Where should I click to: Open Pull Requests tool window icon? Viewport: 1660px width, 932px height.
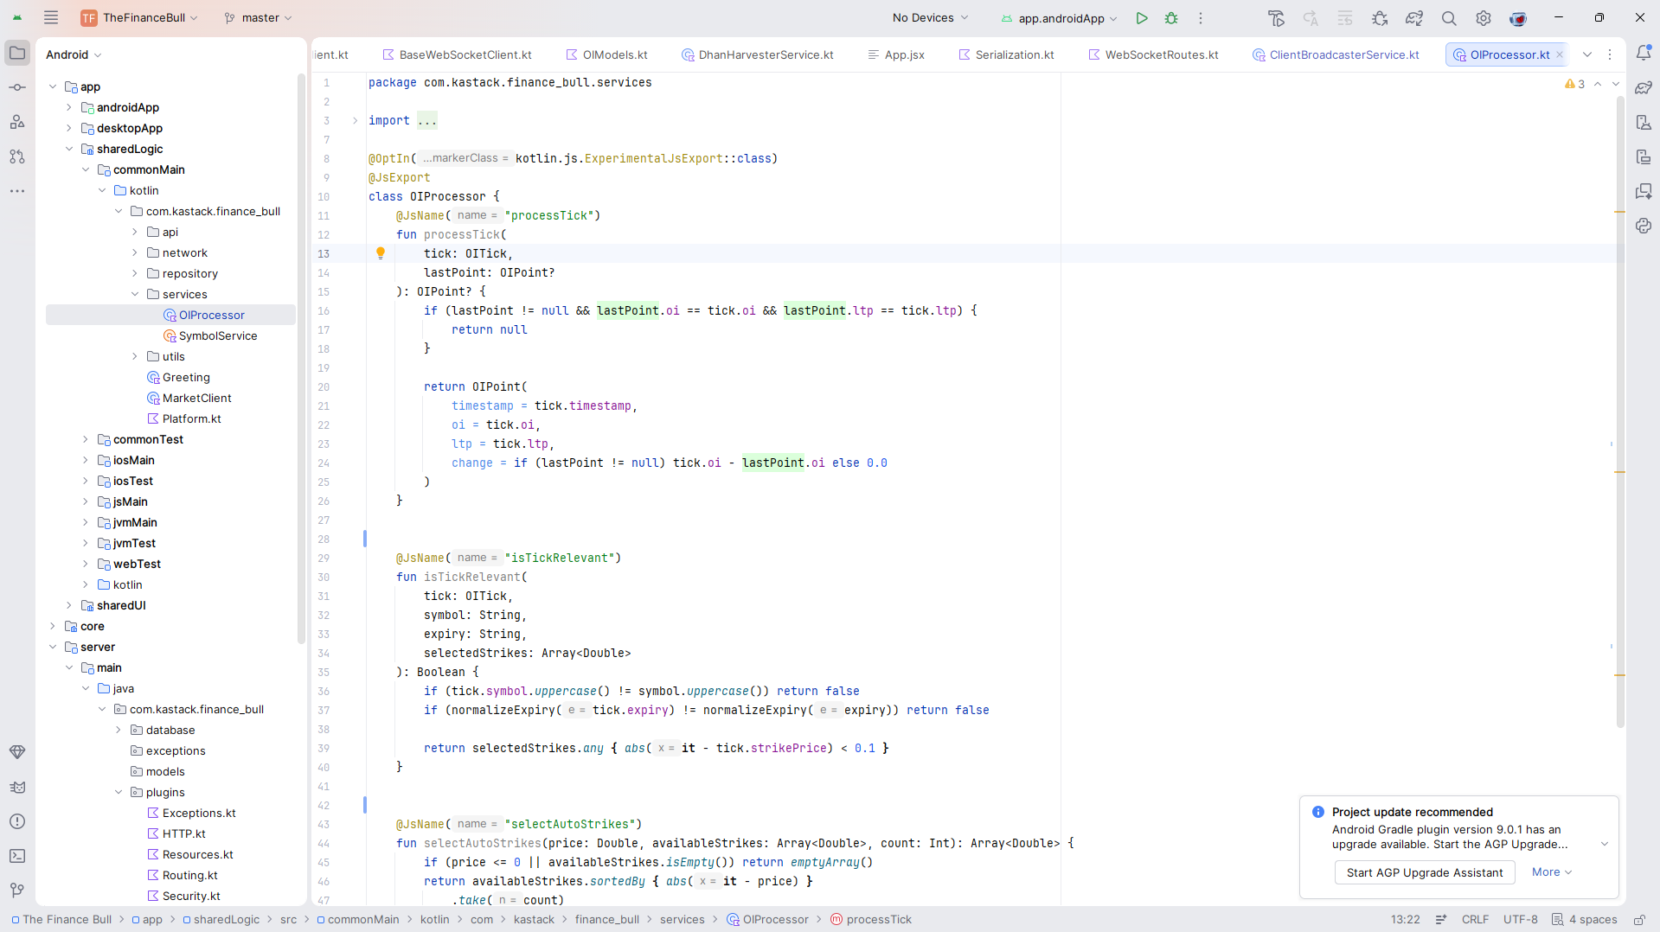[x=17, y=156]
